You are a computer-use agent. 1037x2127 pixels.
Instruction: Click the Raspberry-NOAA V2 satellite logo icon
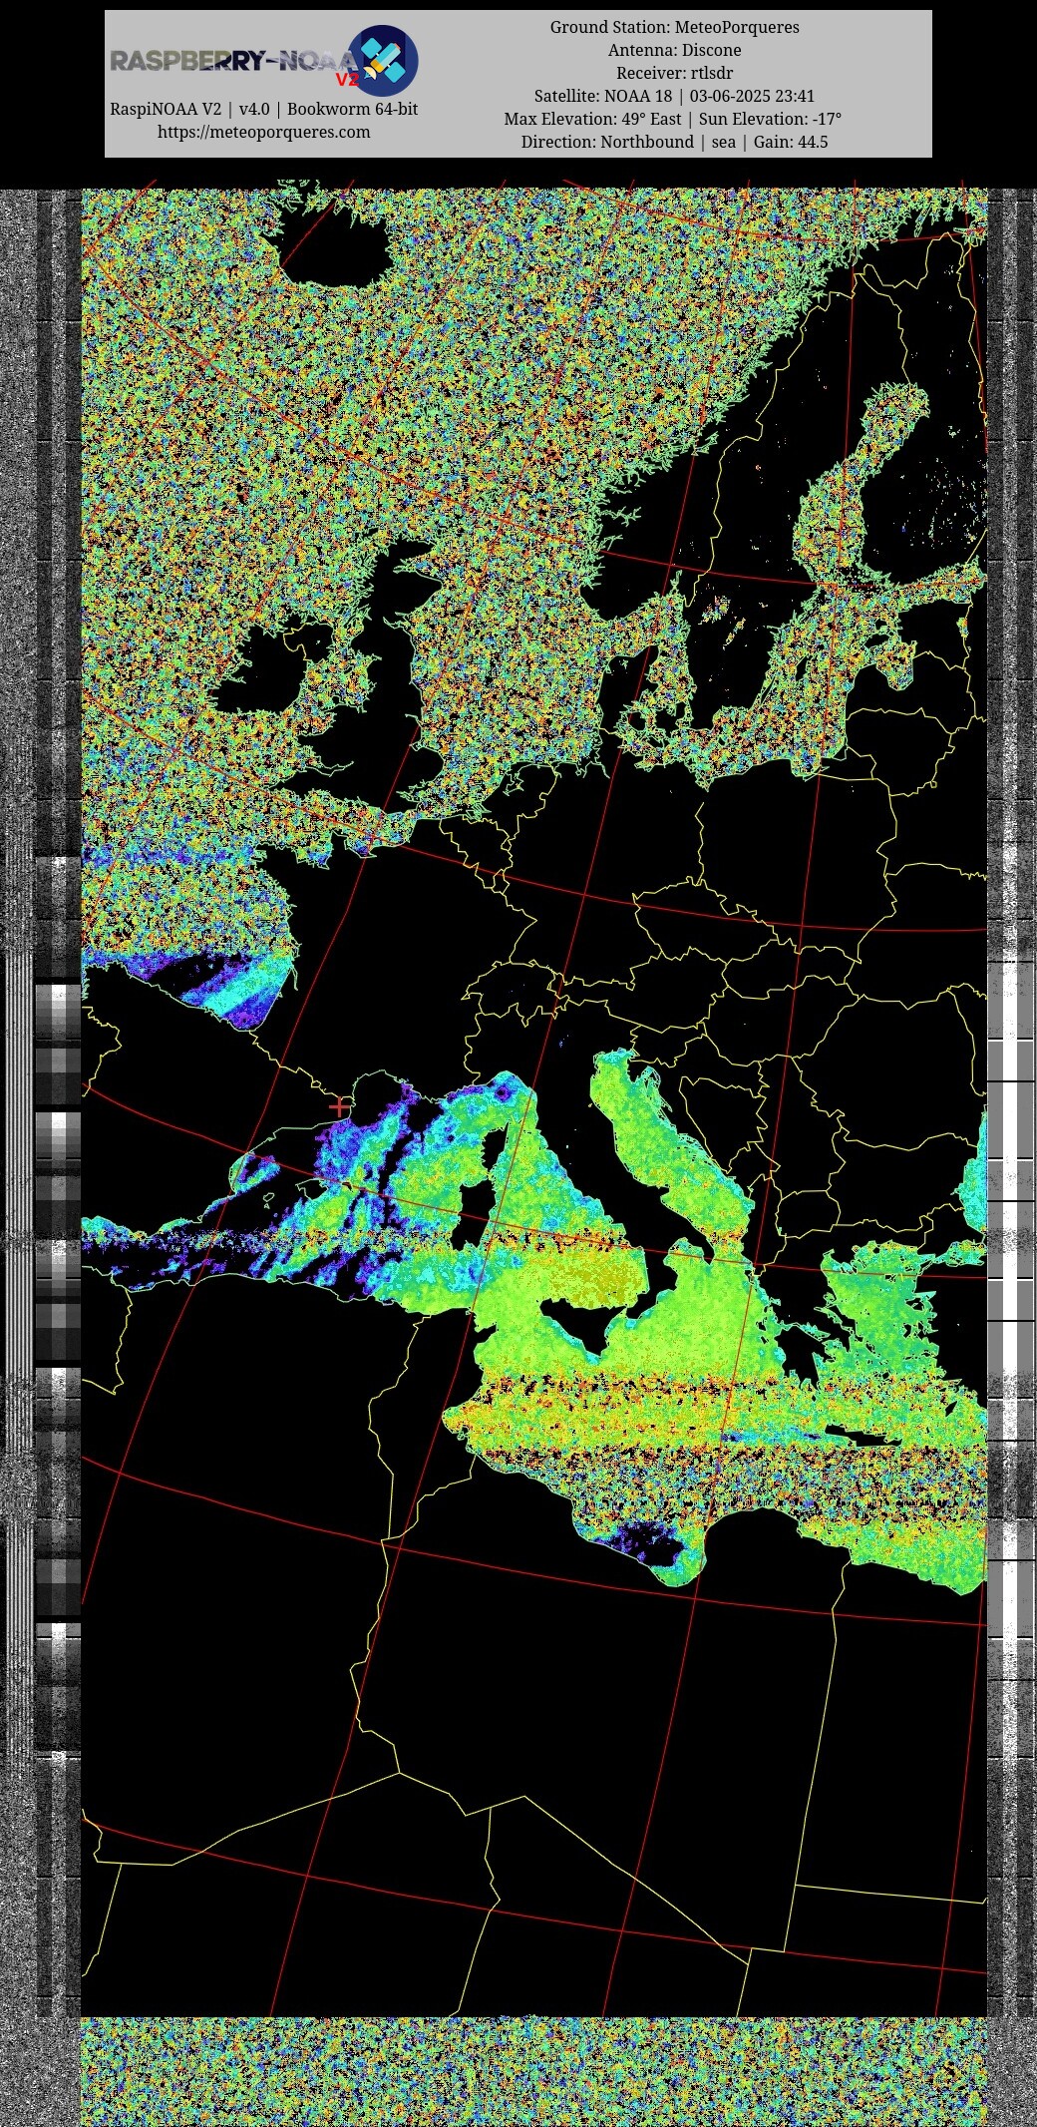(x=383, y=60)
